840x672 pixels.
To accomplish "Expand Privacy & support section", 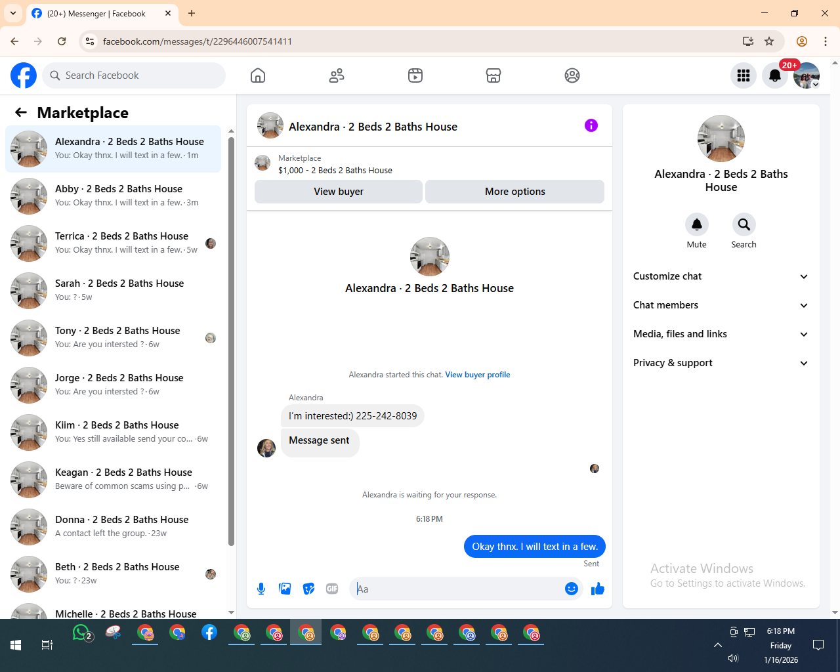I will click(721, 363).
